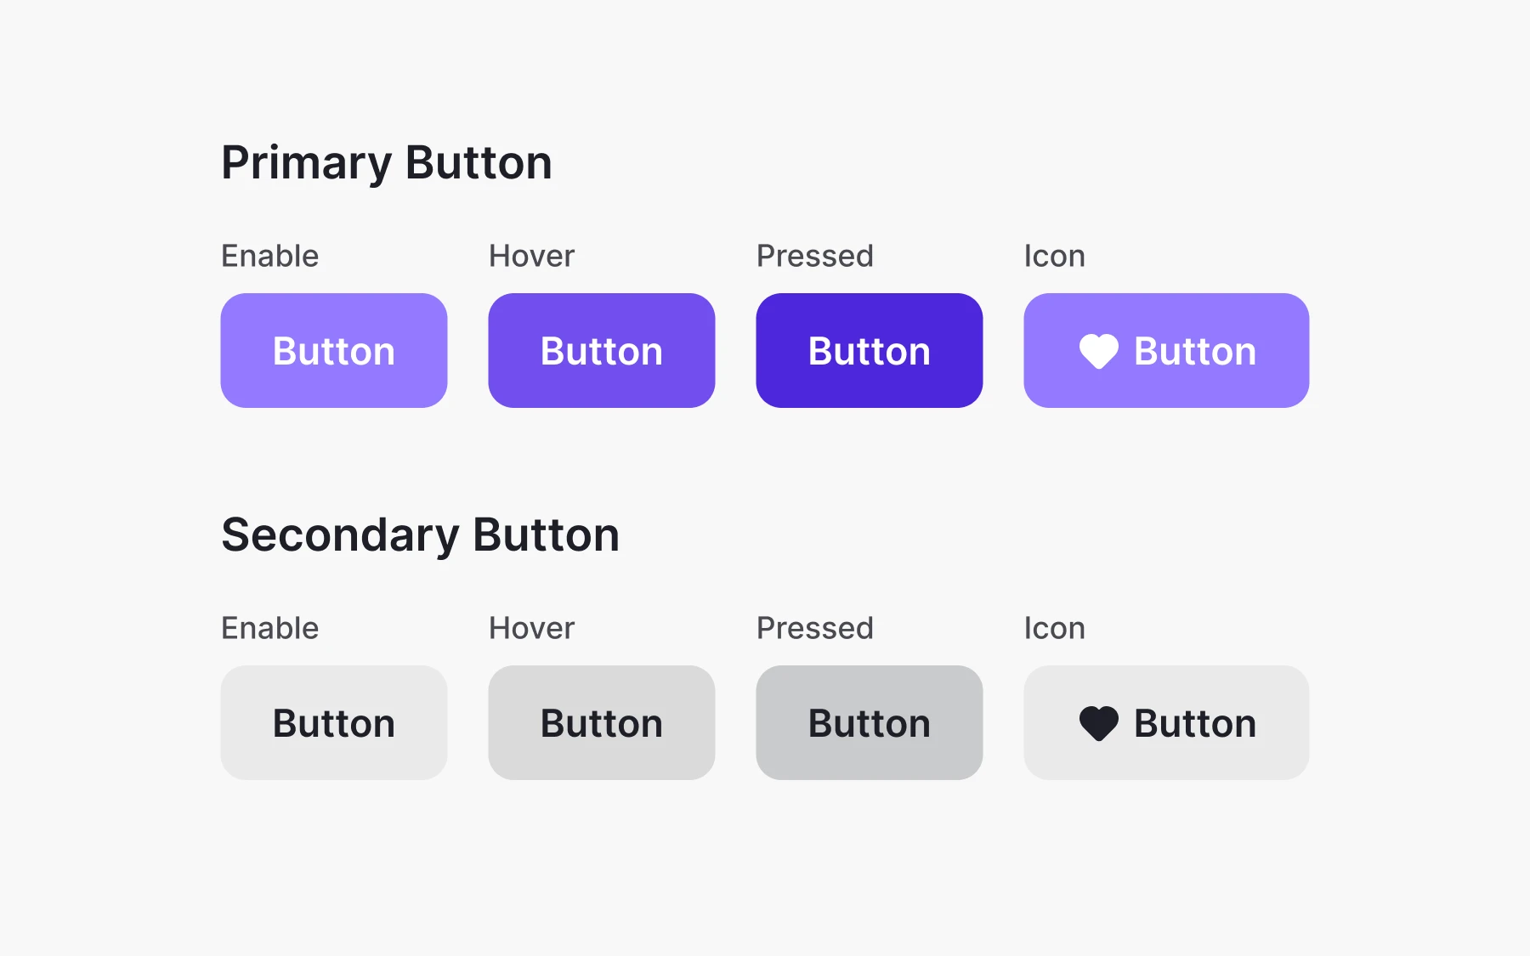Click the Enable label under Secondary Button
The width and height of the screenshot is (1530, 956).
pyautogui.click(x=270, y=628)
